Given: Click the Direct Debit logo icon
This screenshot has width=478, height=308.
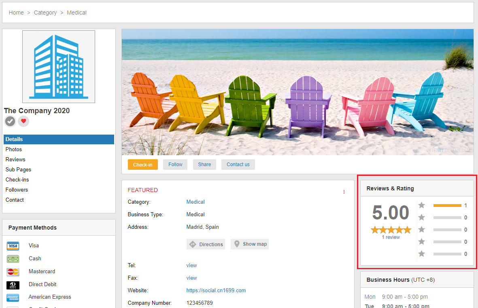Looking at the screenshot, I should pos(13,285).
